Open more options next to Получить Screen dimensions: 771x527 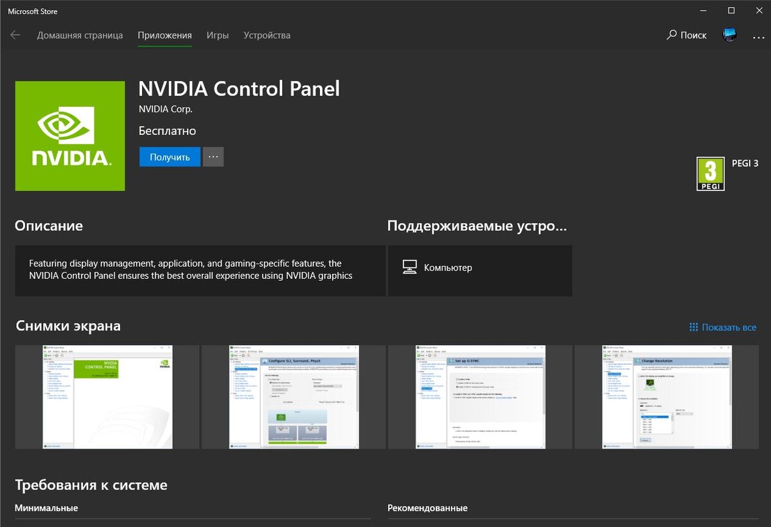coord(213,157)
